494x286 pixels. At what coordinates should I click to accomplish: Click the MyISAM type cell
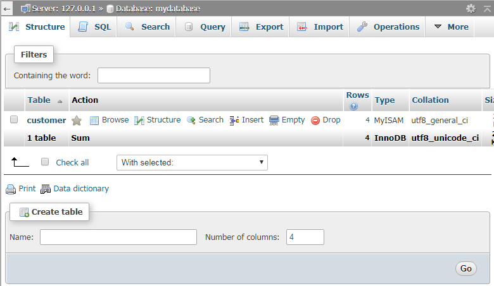(x=389, y=120)
